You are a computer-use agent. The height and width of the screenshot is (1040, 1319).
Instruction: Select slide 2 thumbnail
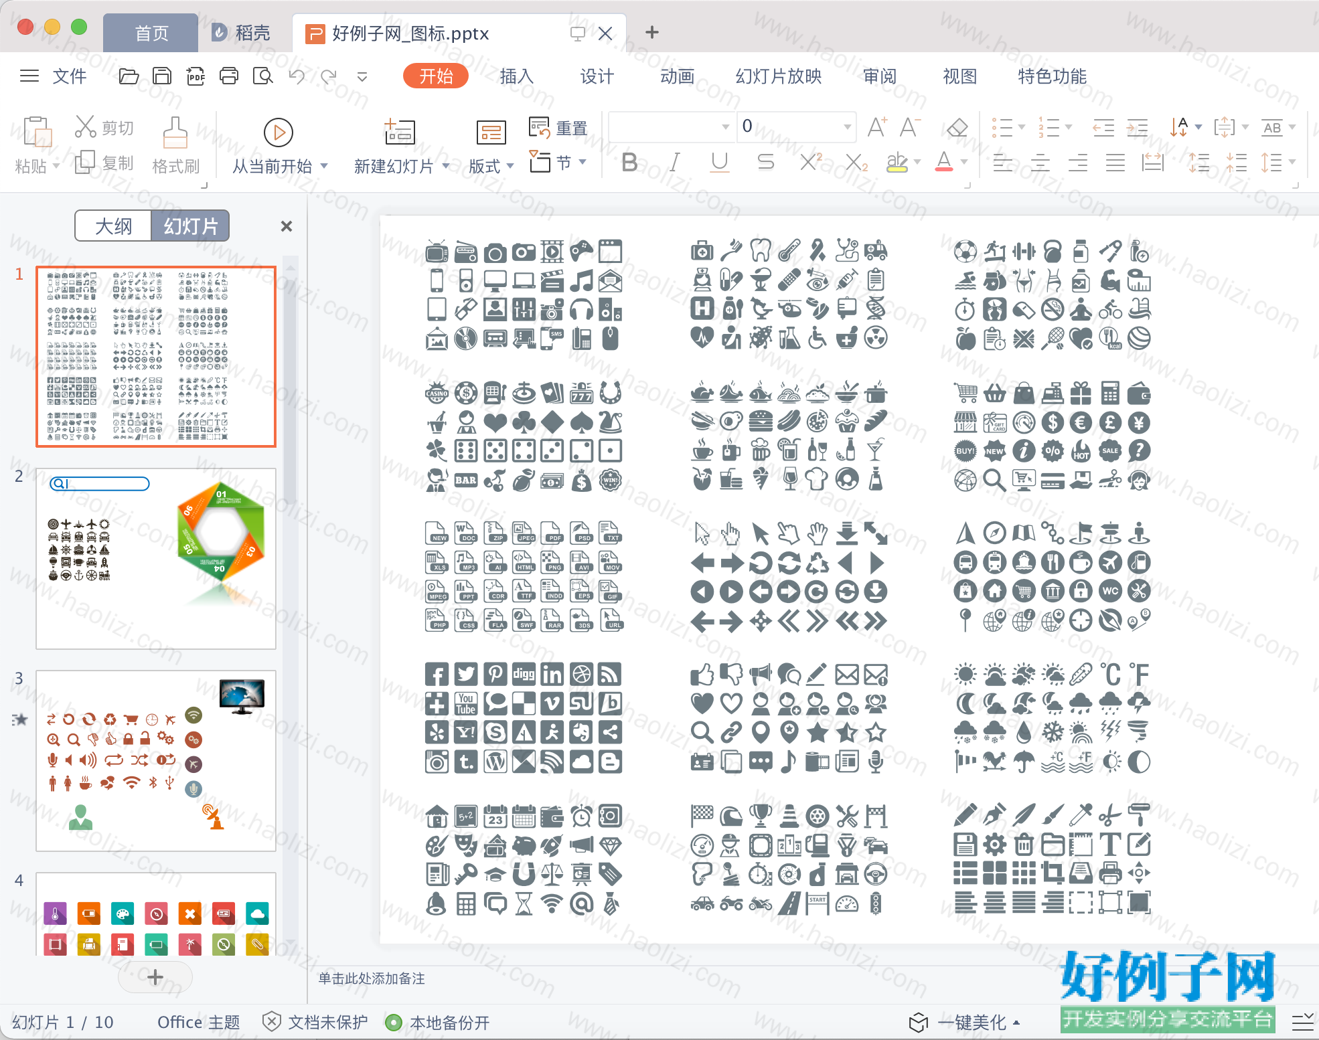tap(156, 559)
